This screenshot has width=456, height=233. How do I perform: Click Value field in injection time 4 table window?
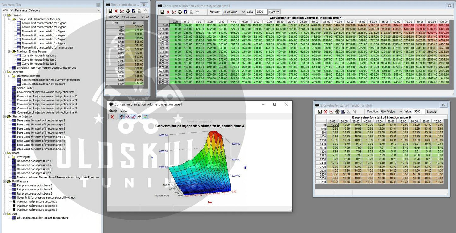coord(261,12)
